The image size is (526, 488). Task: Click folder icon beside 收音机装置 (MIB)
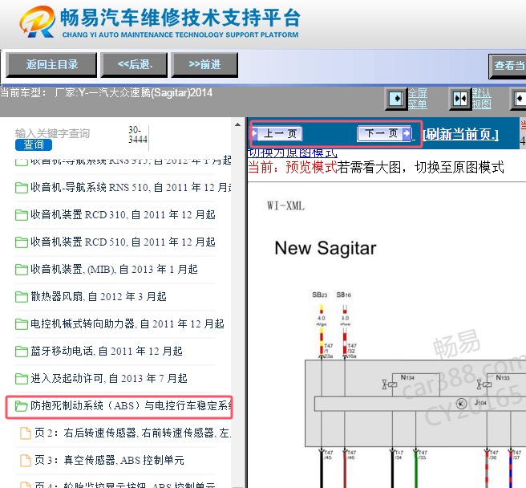pyautogui.click(x=22, y=270)
